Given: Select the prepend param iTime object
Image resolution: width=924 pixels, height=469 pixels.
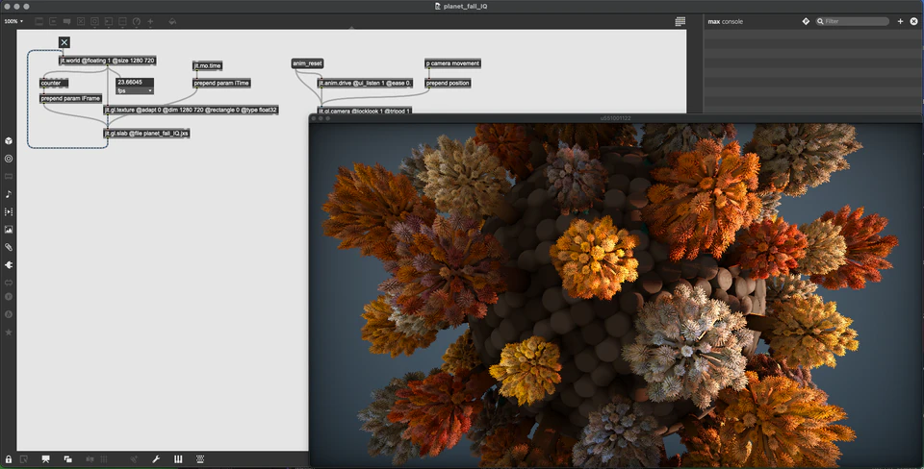Looking at the screenshot, I should pyautogui.click(x=221, y=83).
